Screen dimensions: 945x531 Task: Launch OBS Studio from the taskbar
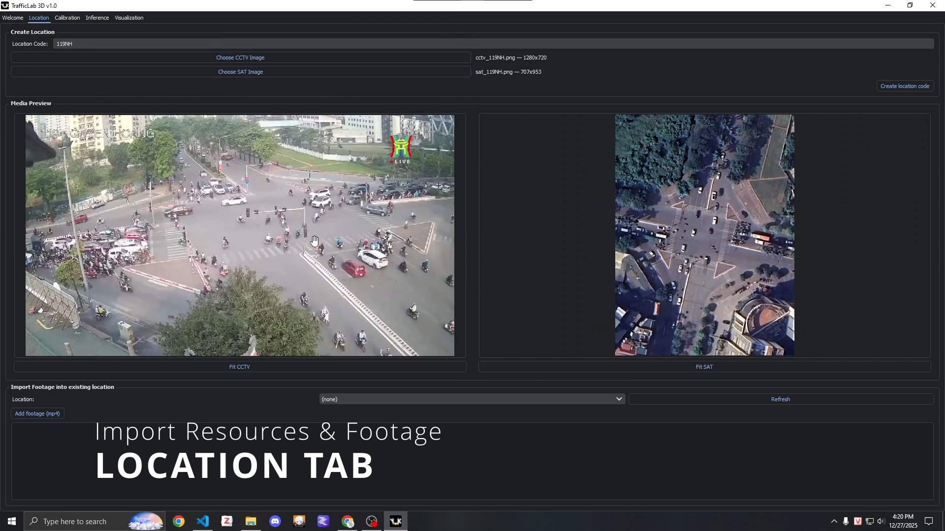click(372, 521)
